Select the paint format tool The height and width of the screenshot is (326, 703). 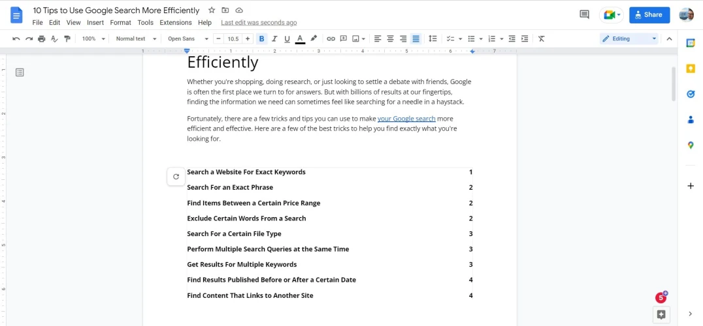(x=67, y=39)
